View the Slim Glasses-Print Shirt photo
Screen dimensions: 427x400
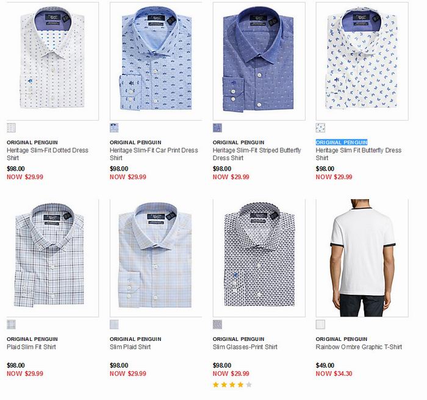click(x=259, y=257)
